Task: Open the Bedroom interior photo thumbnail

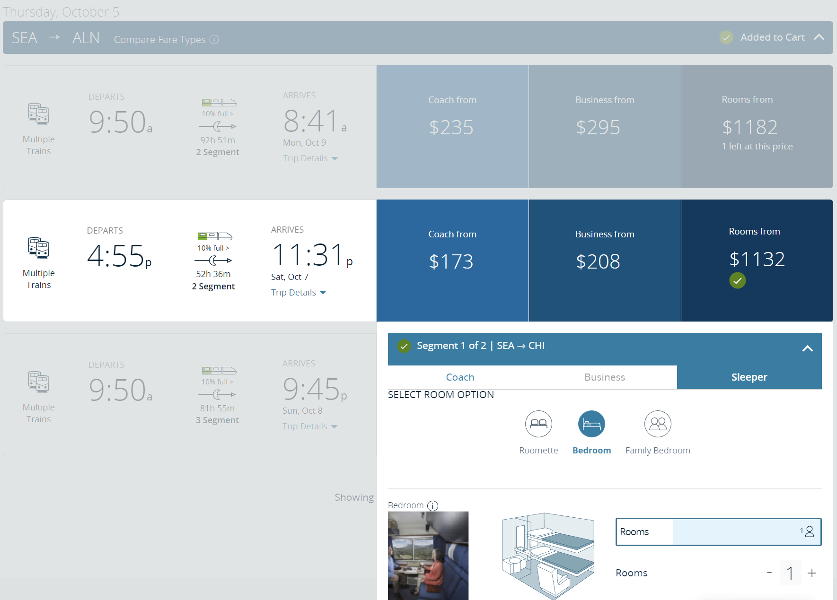Action: [428, 556]
